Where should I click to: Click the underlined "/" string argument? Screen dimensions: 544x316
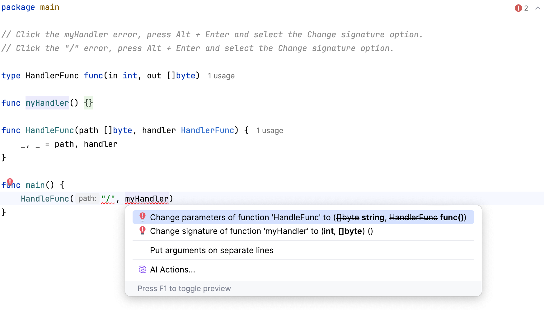coord(108,198)
